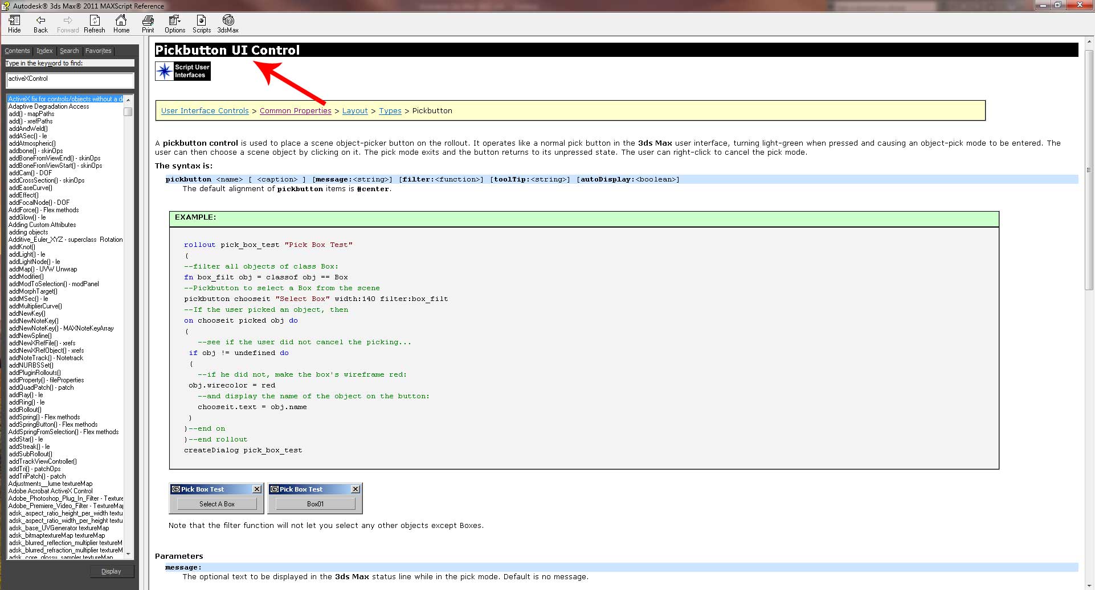Follow the Layout breadcrumb link
The height and width of the screenshot is (590, 1095).
(355, 111)
